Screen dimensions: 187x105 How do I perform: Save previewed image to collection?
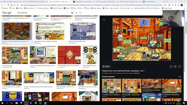tap(175, 66)
